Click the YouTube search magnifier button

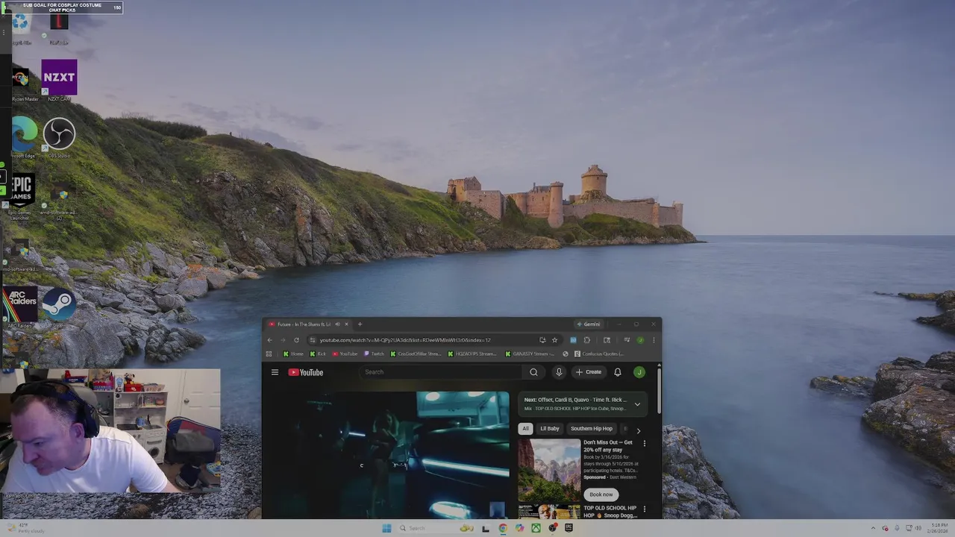533,372
